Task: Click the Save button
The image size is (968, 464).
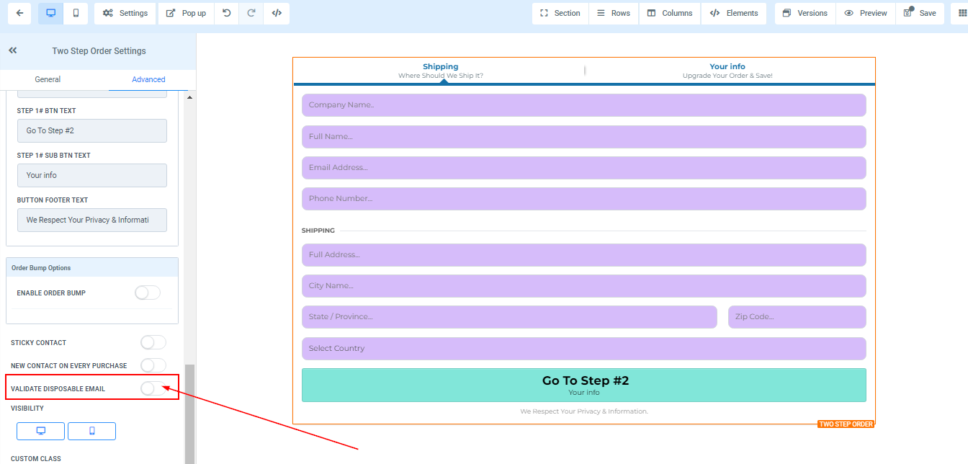Action: (920, 13)
